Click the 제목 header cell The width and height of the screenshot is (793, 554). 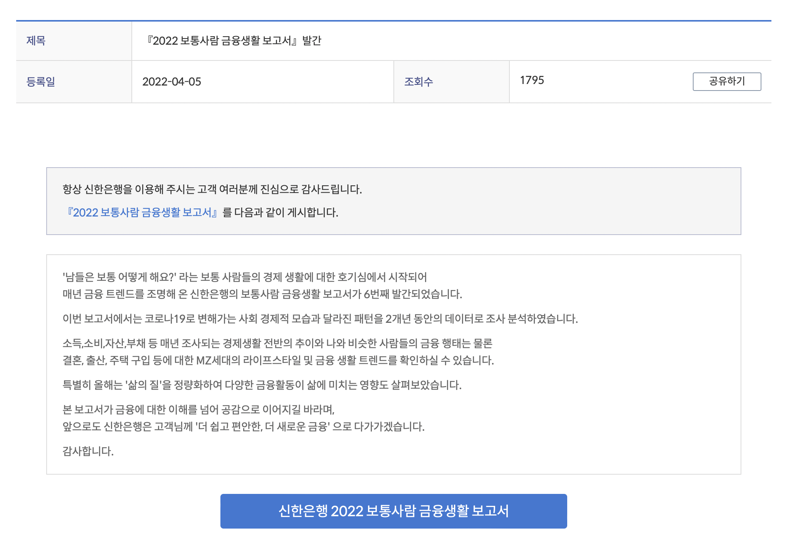[x=35, y=40]
